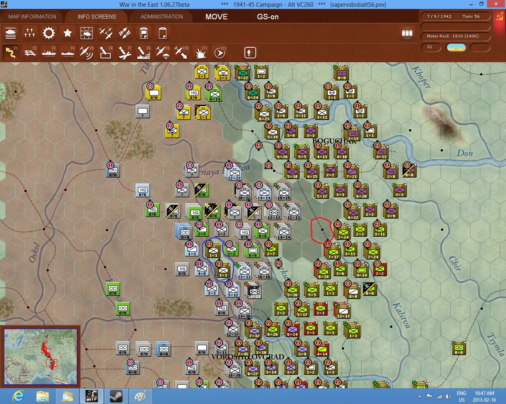Select the HQ counter labeled 2=13
Screen dimensions: 506x404
[353, 133]
